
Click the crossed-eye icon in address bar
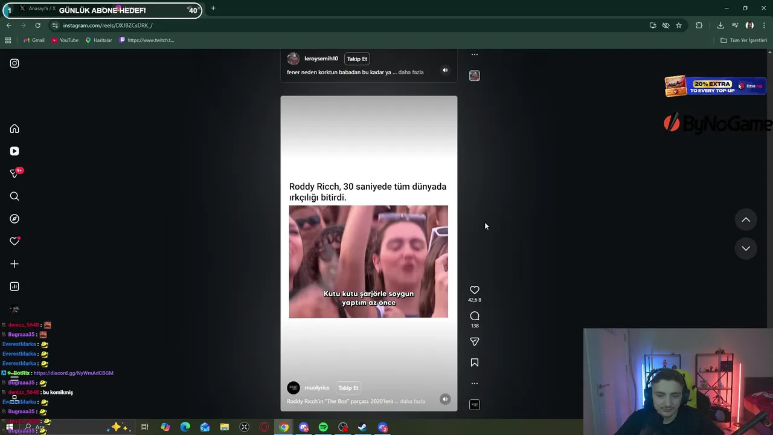[x=666, y=25]
